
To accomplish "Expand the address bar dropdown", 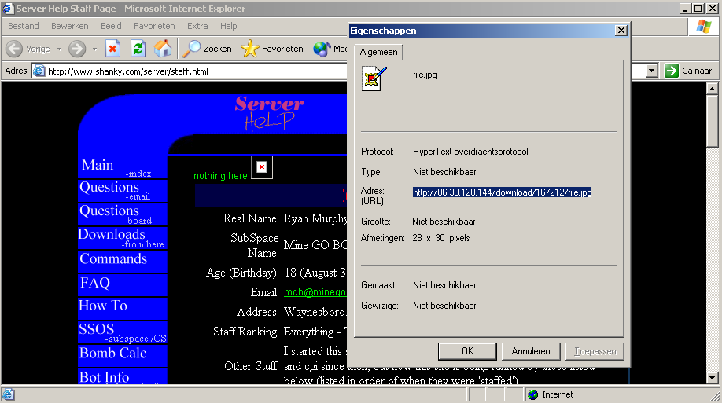I will [x=651, y=71].
